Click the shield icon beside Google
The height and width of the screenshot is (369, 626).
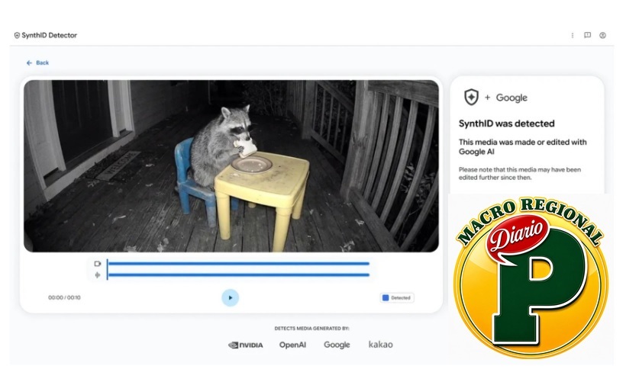pos(471,98)
